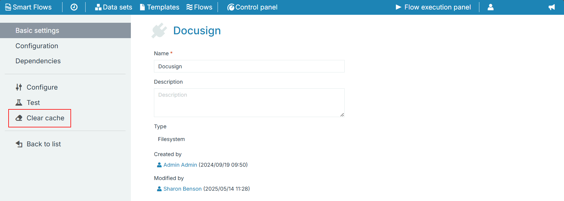Click the Docusign plug connector icon

159,31
